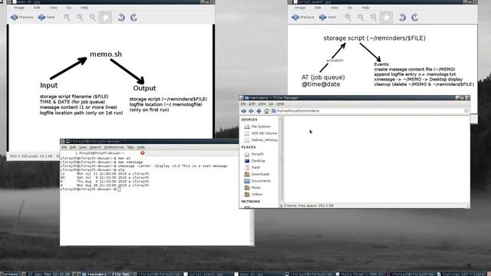Reset zoom to normal in script_event viewer
The image size is (491, 276).
pos(374,17)
